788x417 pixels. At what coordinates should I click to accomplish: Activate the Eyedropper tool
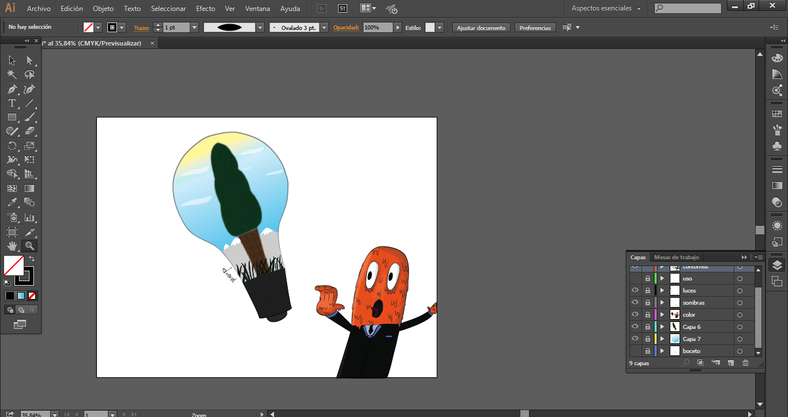pos(12,203)
